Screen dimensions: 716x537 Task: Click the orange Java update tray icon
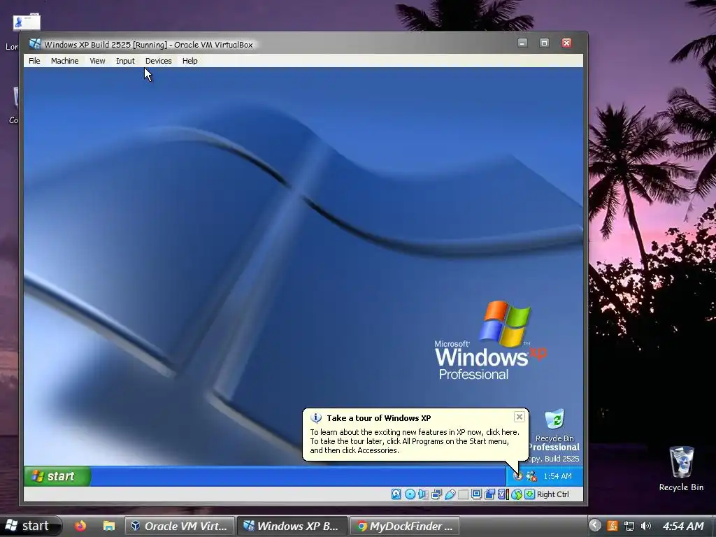click(x=613, y=526)
